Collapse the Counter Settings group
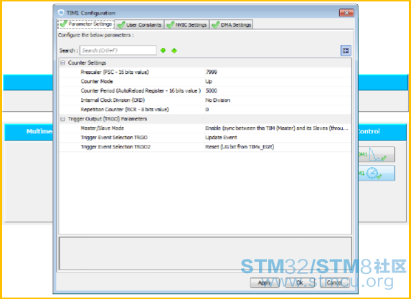The height and width of the screenshot is (299, 411). point(62,63)
